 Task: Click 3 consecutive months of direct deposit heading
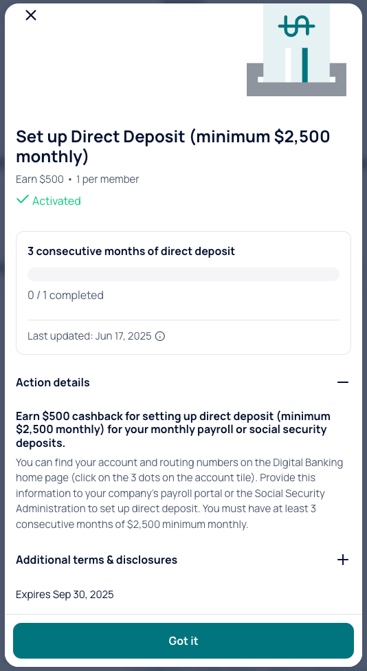(131, 251)
